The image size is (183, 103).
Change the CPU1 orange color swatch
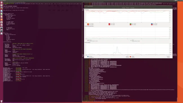tap(88, 24)
